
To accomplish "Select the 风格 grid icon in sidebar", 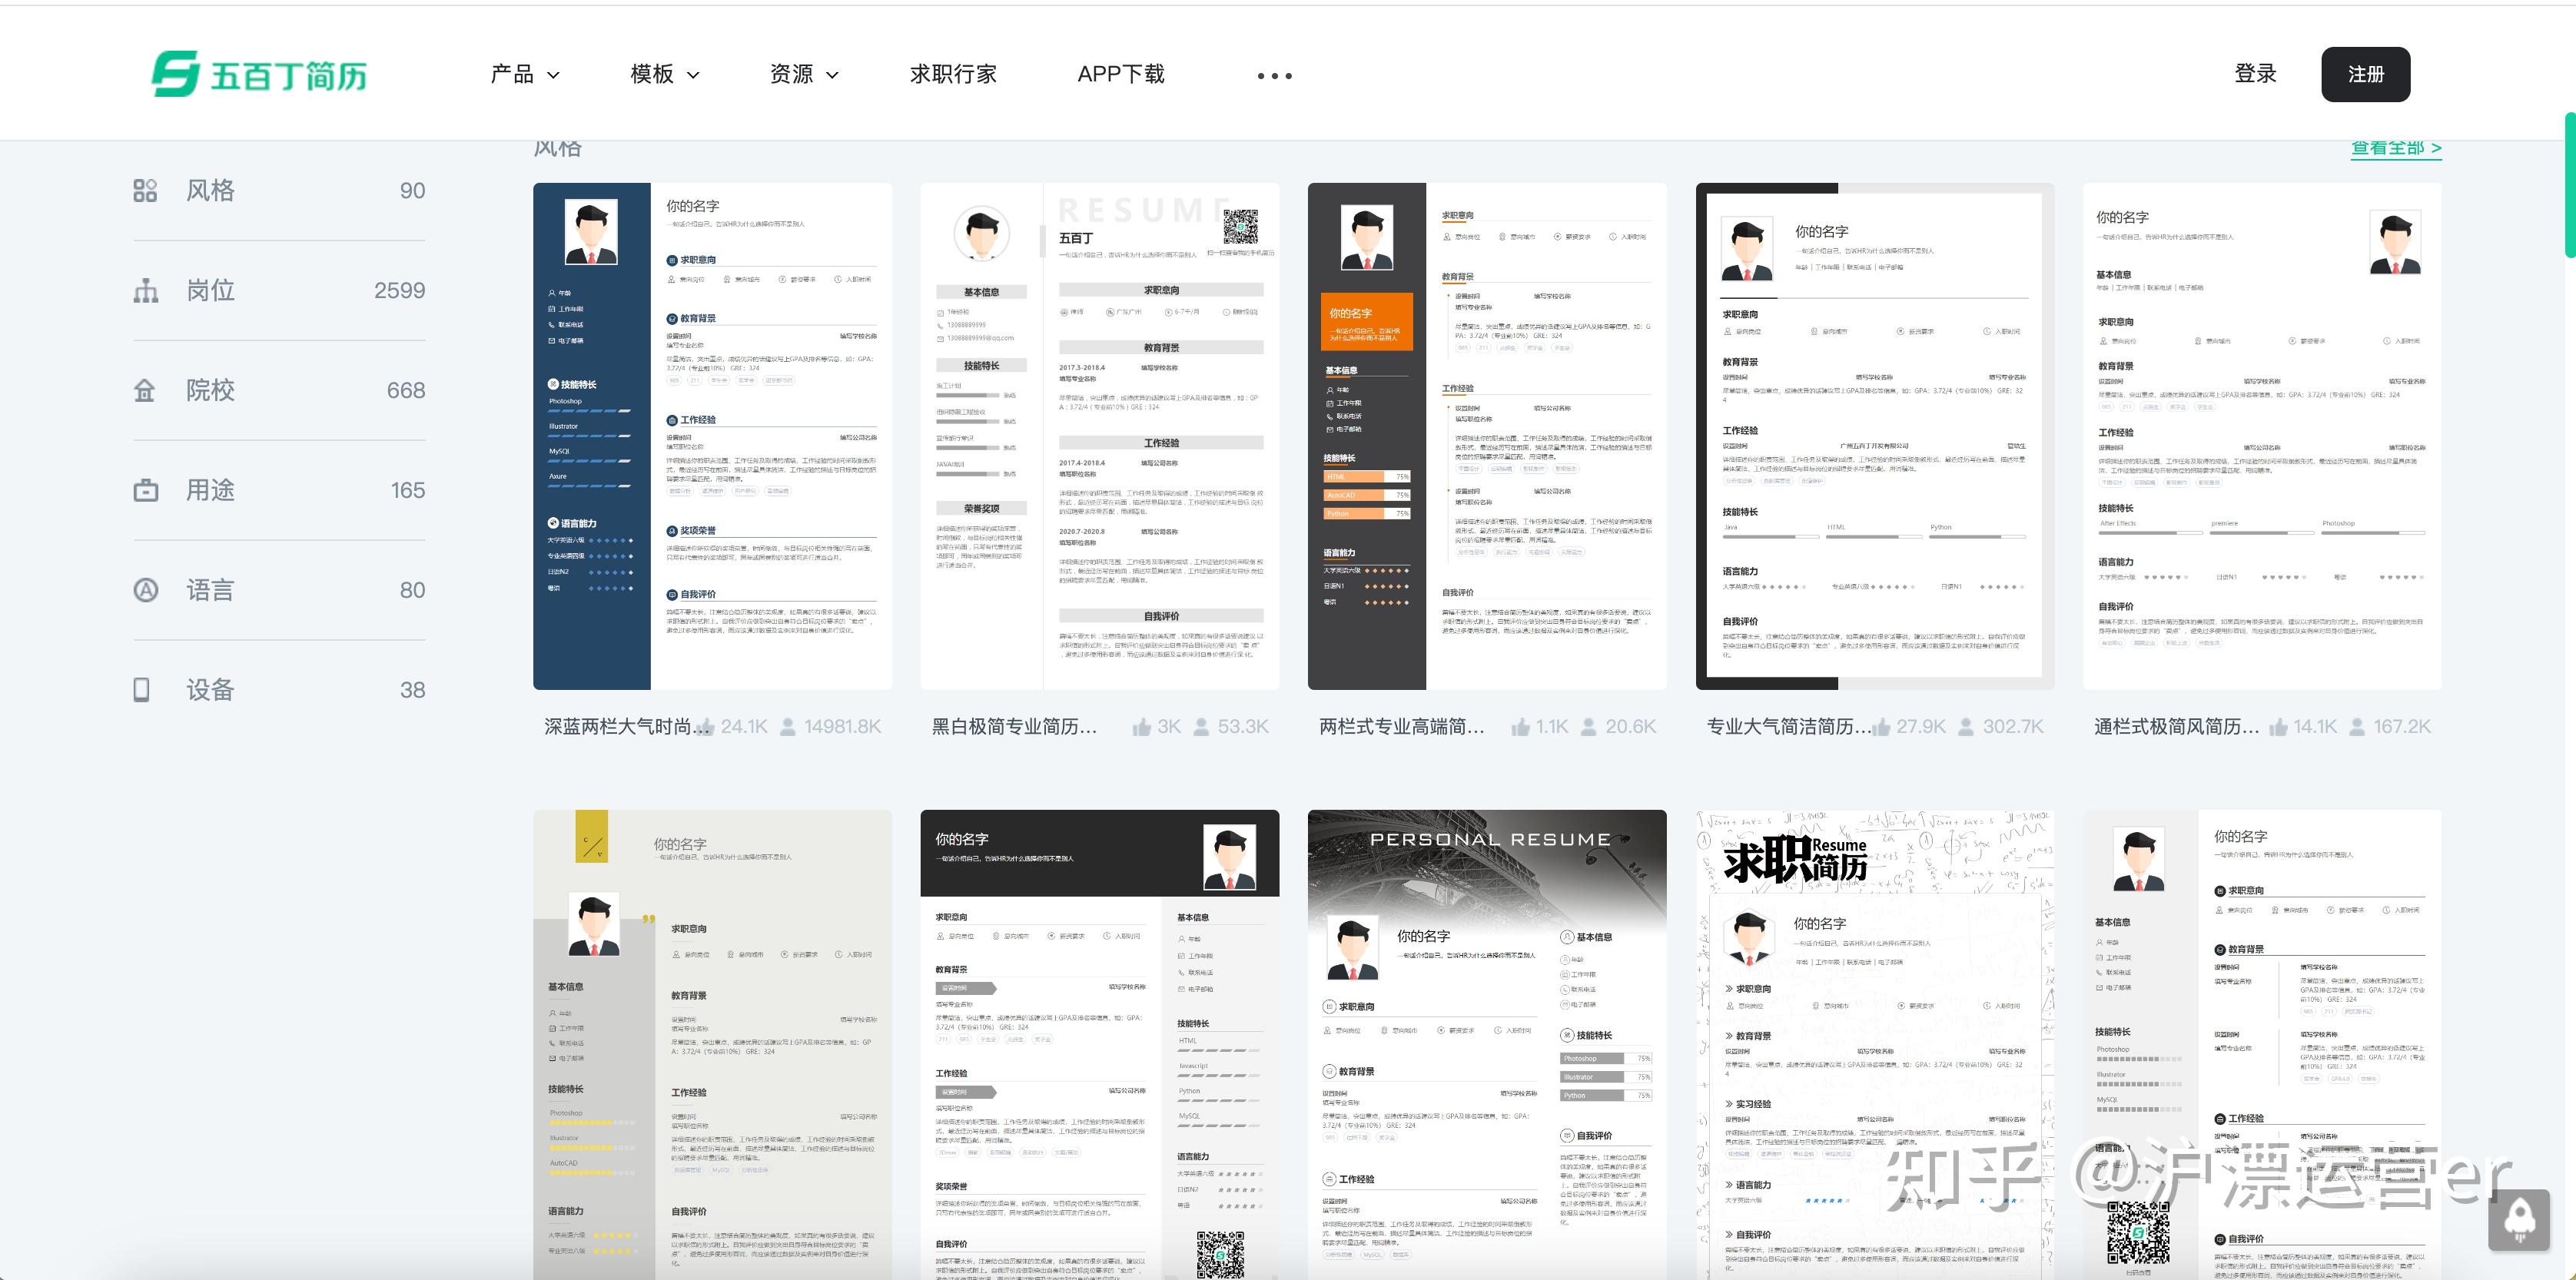I will tap(145, 190).
